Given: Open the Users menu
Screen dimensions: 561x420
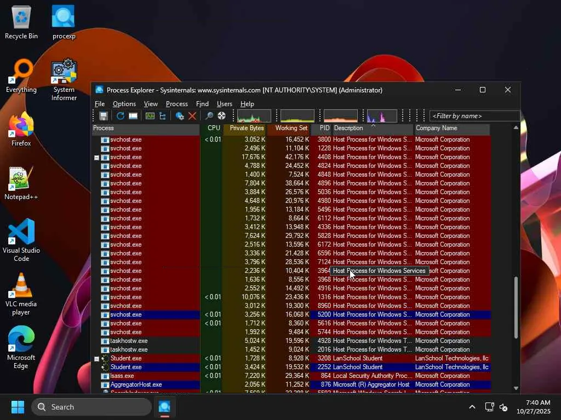Looking at the screenshot, I should (224, 104).
